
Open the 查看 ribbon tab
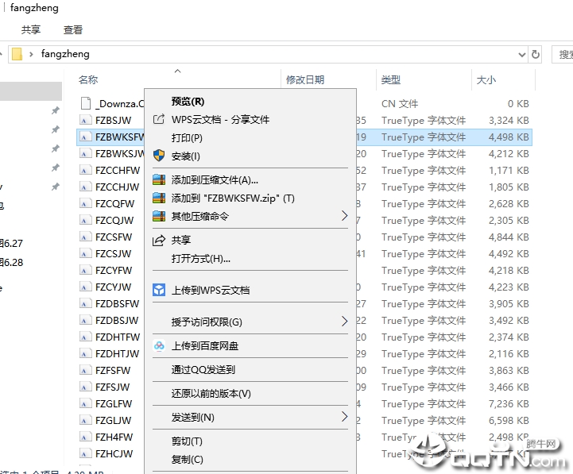tap(73, 29)
